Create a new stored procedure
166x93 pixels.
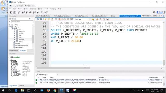point(34,12)
